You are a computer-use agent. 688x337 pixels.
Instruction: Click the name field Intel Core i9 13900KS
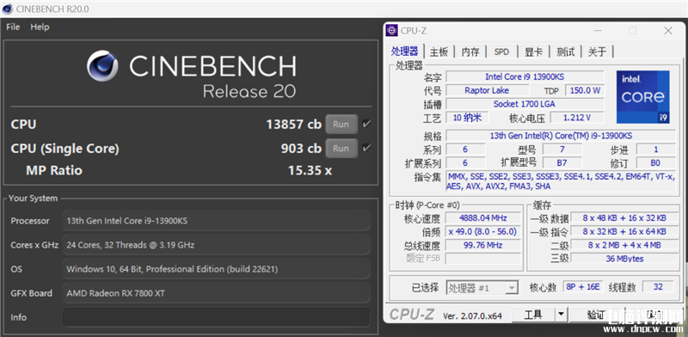pyautogui.click(x=525, y=77)
